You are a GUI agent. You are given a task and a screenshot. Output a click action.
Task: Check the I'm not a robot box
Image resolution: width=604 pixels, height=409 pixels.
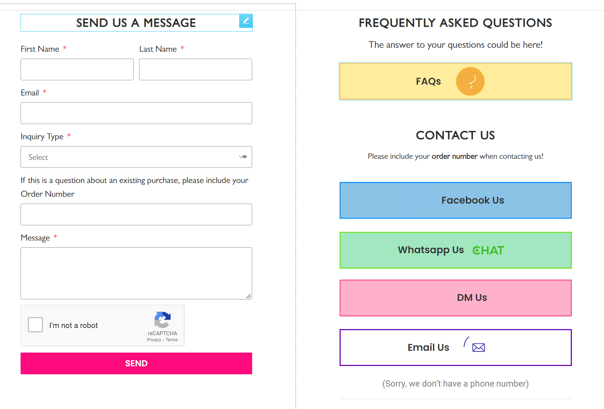(35, 325)
